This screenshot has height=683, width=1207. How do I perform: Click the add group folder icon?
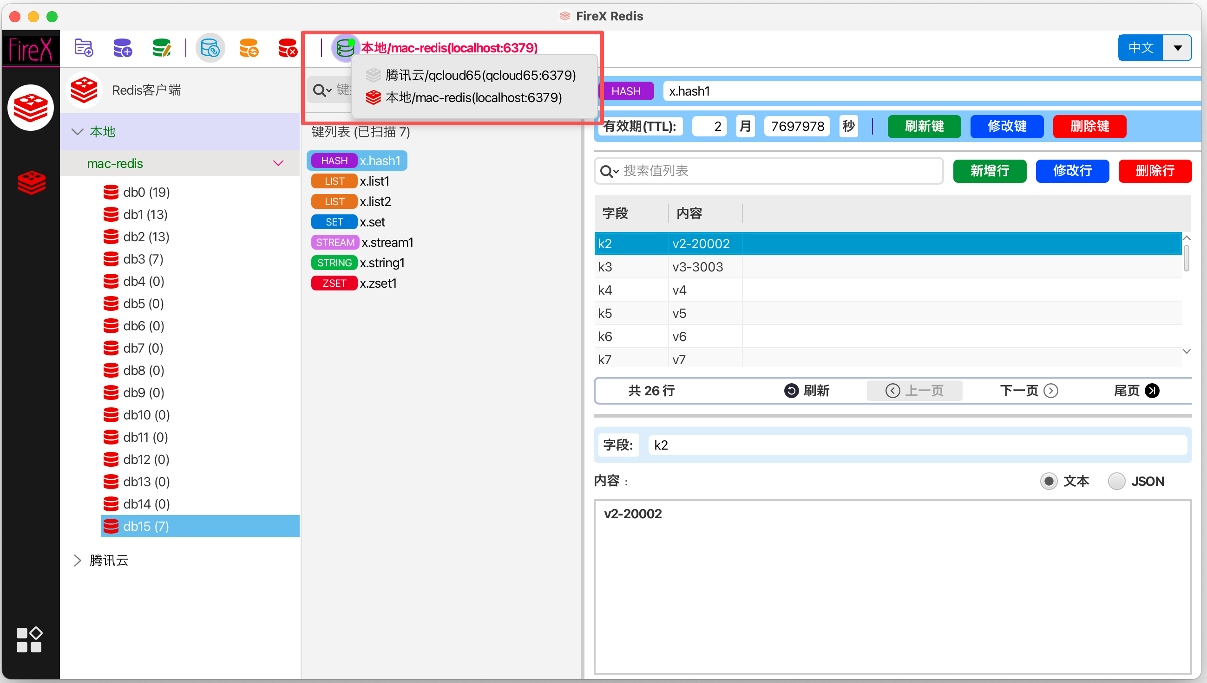coord(84,48)
